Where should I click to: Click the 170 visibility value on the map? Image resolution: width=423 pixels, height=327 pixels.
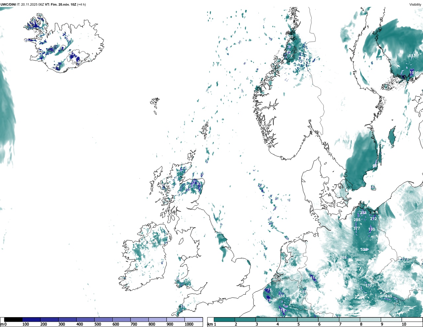(369, 285)
